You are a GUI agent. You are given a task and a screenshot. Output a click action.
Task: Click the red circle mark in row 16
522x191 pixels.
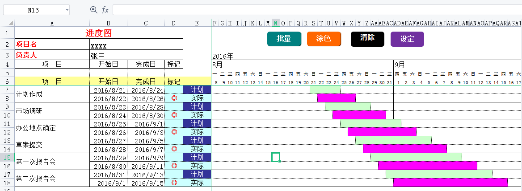click(174, 166)
